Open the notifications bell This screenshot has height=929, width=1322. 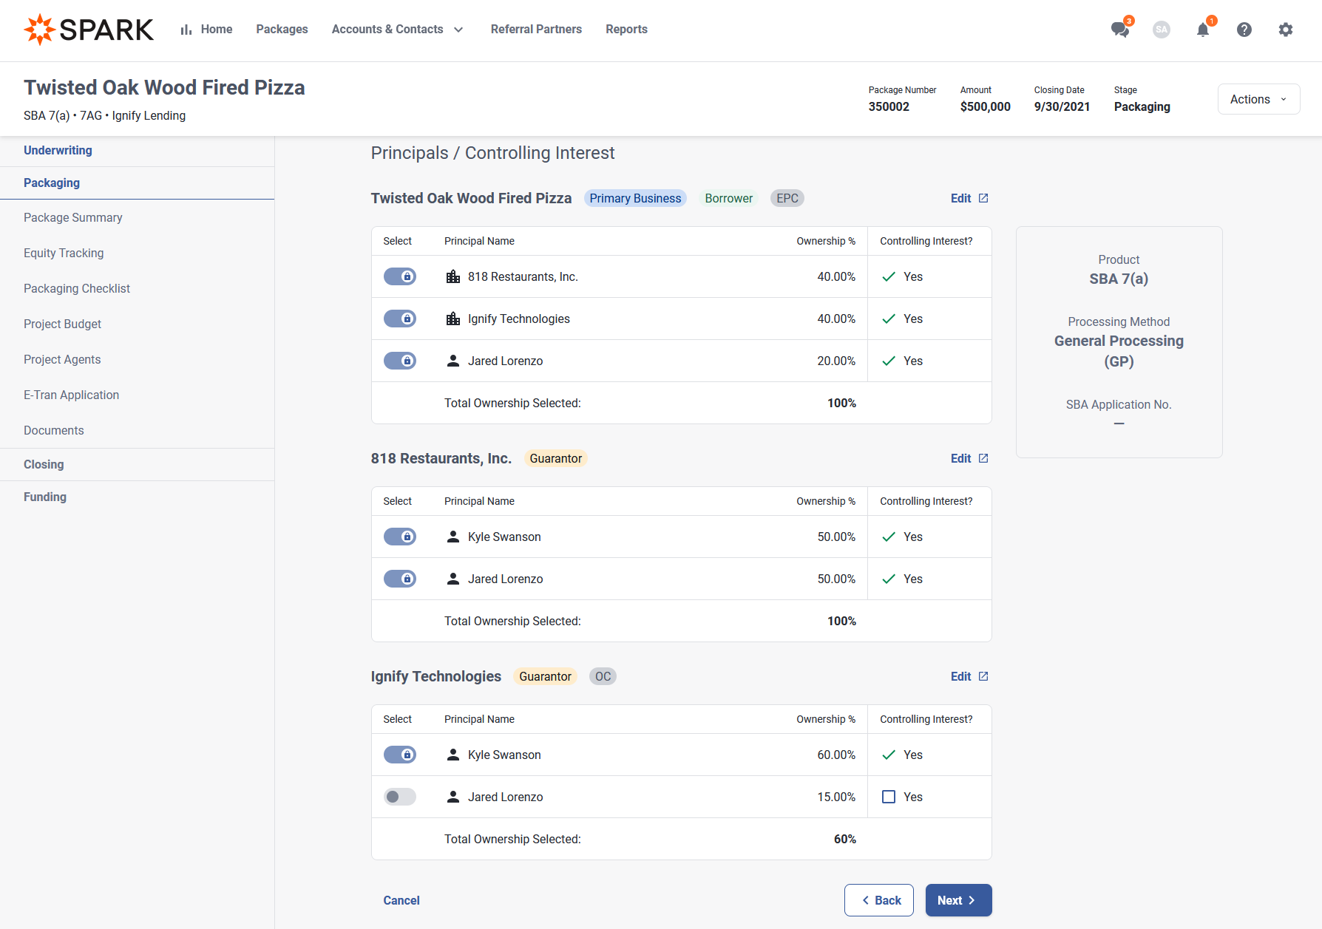(x=1203, y=30)
